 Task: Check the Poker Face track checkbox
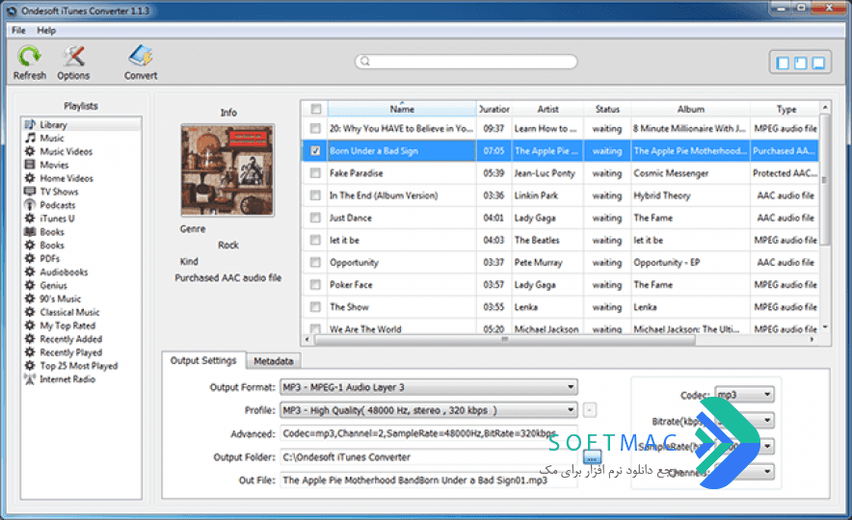pos(315,284)
